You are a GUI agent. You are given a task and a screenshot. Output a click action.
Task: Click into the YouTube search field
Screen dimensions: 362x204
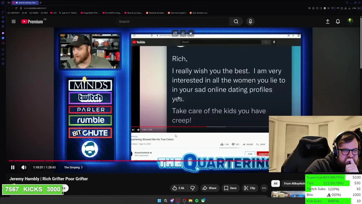pyautogui.click(x=173, y=22)
